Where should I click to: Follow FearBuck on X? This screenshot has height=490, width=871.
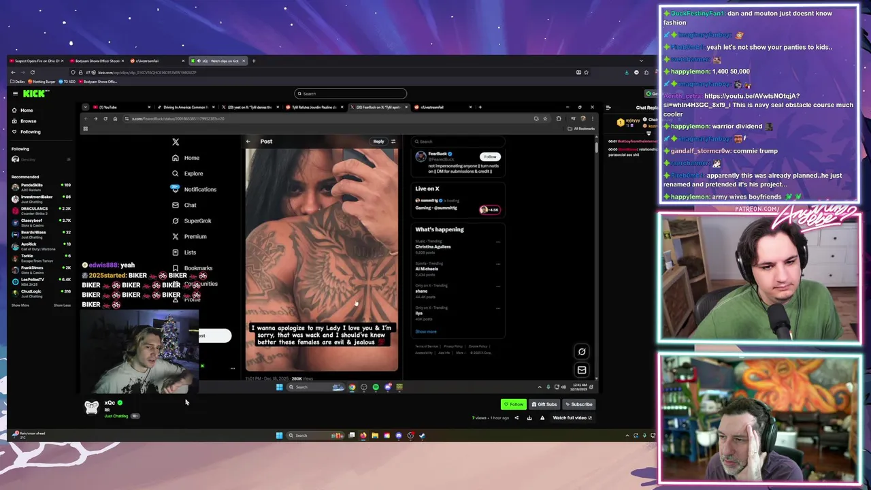(x=490, y=157)
